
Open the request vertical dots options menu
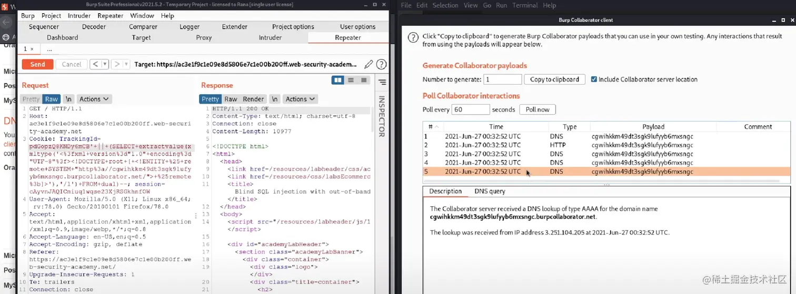coord(196,216)
